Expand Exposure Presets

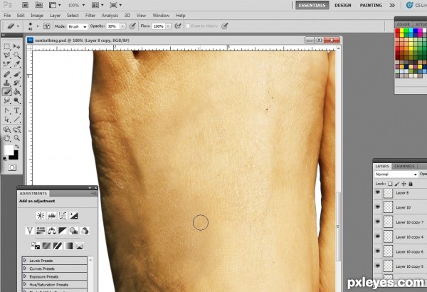(25, 276)
